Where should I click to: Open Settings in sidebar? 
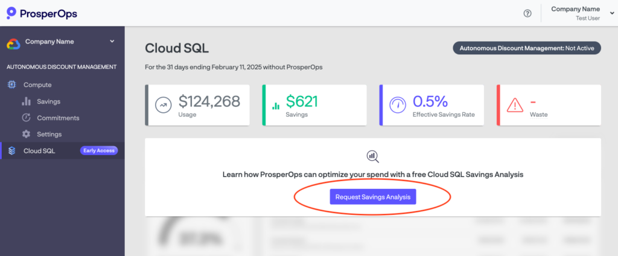coord(49,134)
